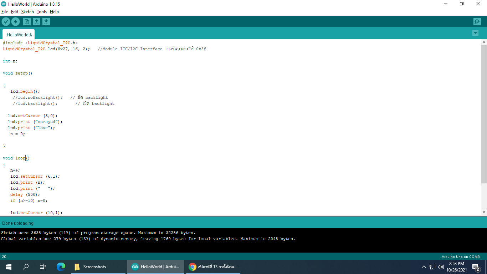Open the Tools menu
The width and height of the screenshot is (487, 274).
42,12
